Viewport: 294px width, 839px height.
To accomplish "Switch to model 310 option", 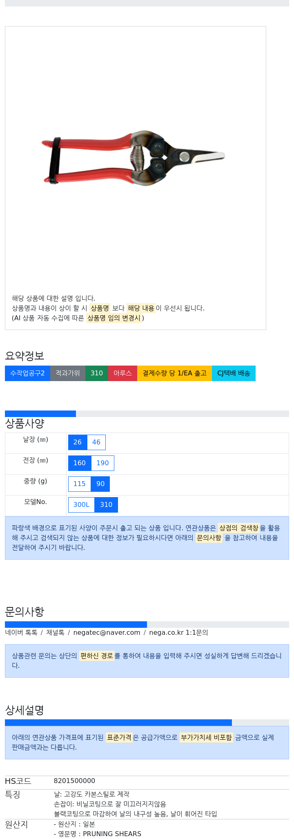I will point(106,505).
